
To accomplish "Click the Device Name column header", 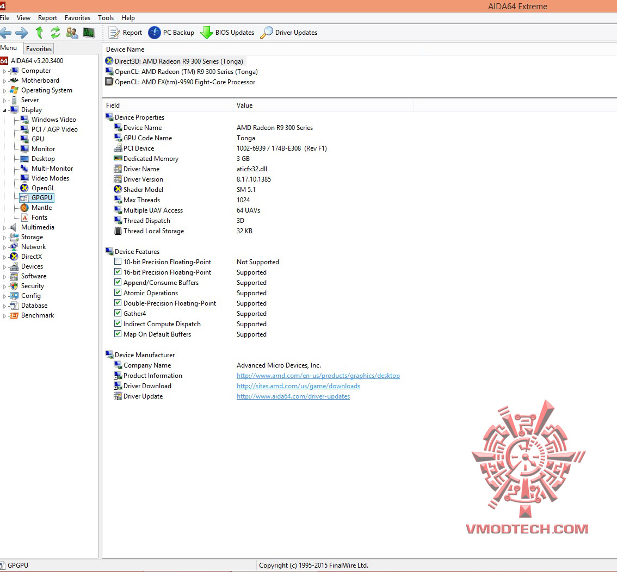I will 262,49.
